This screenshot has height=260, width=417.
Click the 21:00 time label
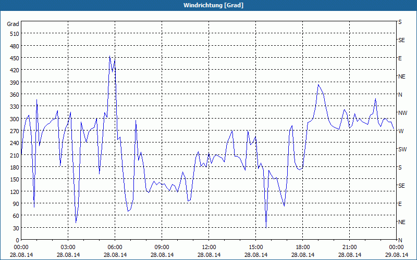click(349, 248)
